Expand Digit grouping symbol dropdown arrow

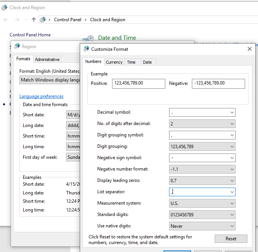click(232, 135)
